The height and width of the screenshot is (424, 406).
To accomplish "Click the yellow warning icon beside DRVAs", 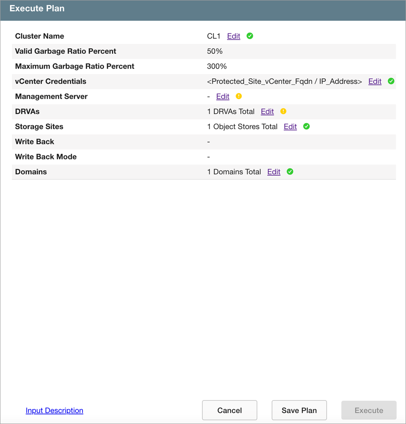I will click(283, 111).
